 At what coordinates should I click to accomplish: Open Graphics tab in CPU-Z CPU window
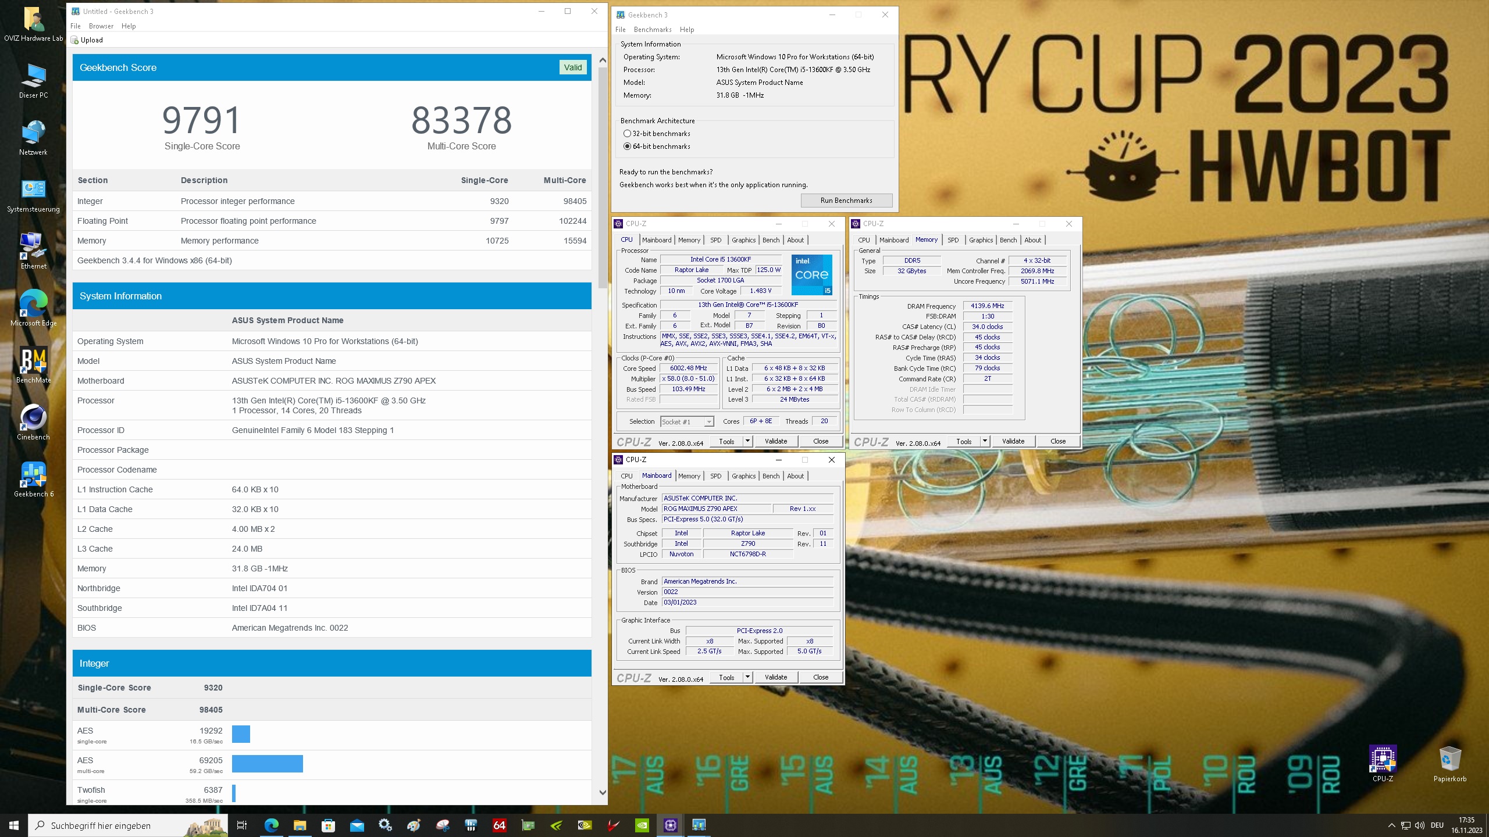(x=743, y=240)
